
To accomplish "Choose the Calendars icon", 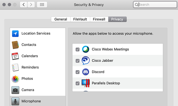I will 15,56.
